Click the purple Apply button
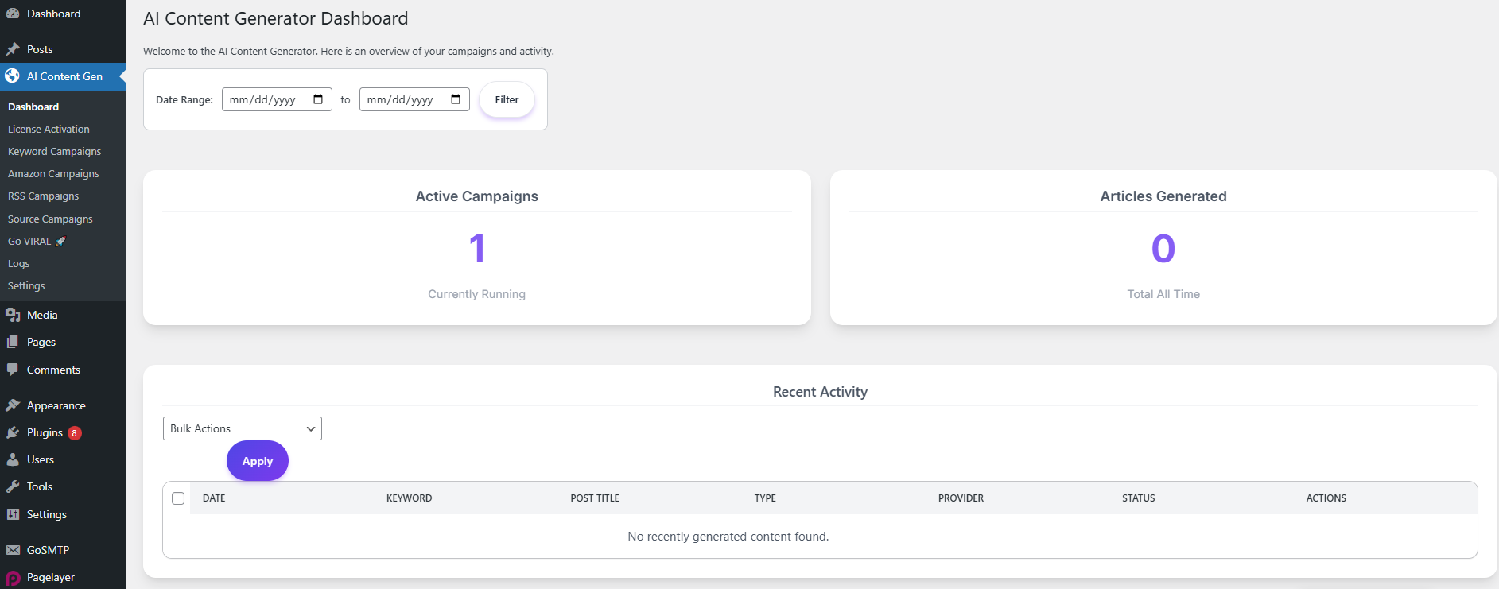 pos(258,461)
